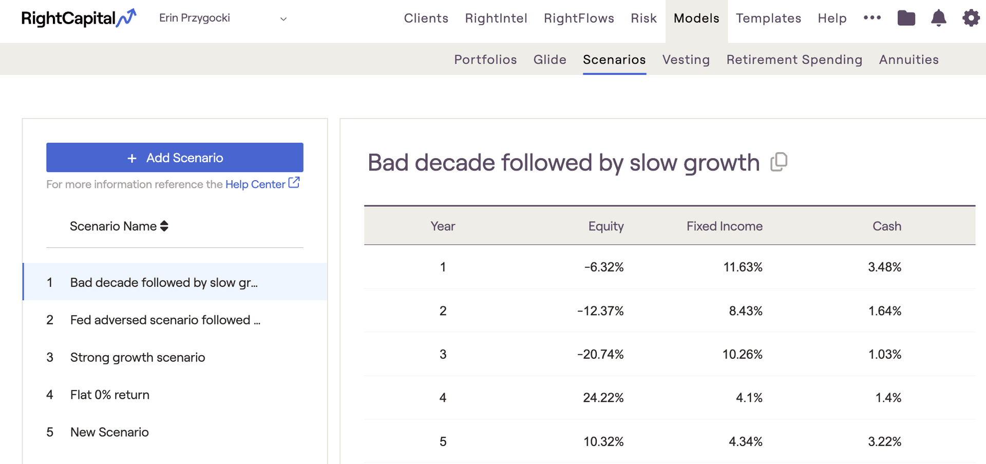Expand the Erin Przygocki client dropdown
The height and width of the screenshot is (464, 986).
tap(223, 18)
